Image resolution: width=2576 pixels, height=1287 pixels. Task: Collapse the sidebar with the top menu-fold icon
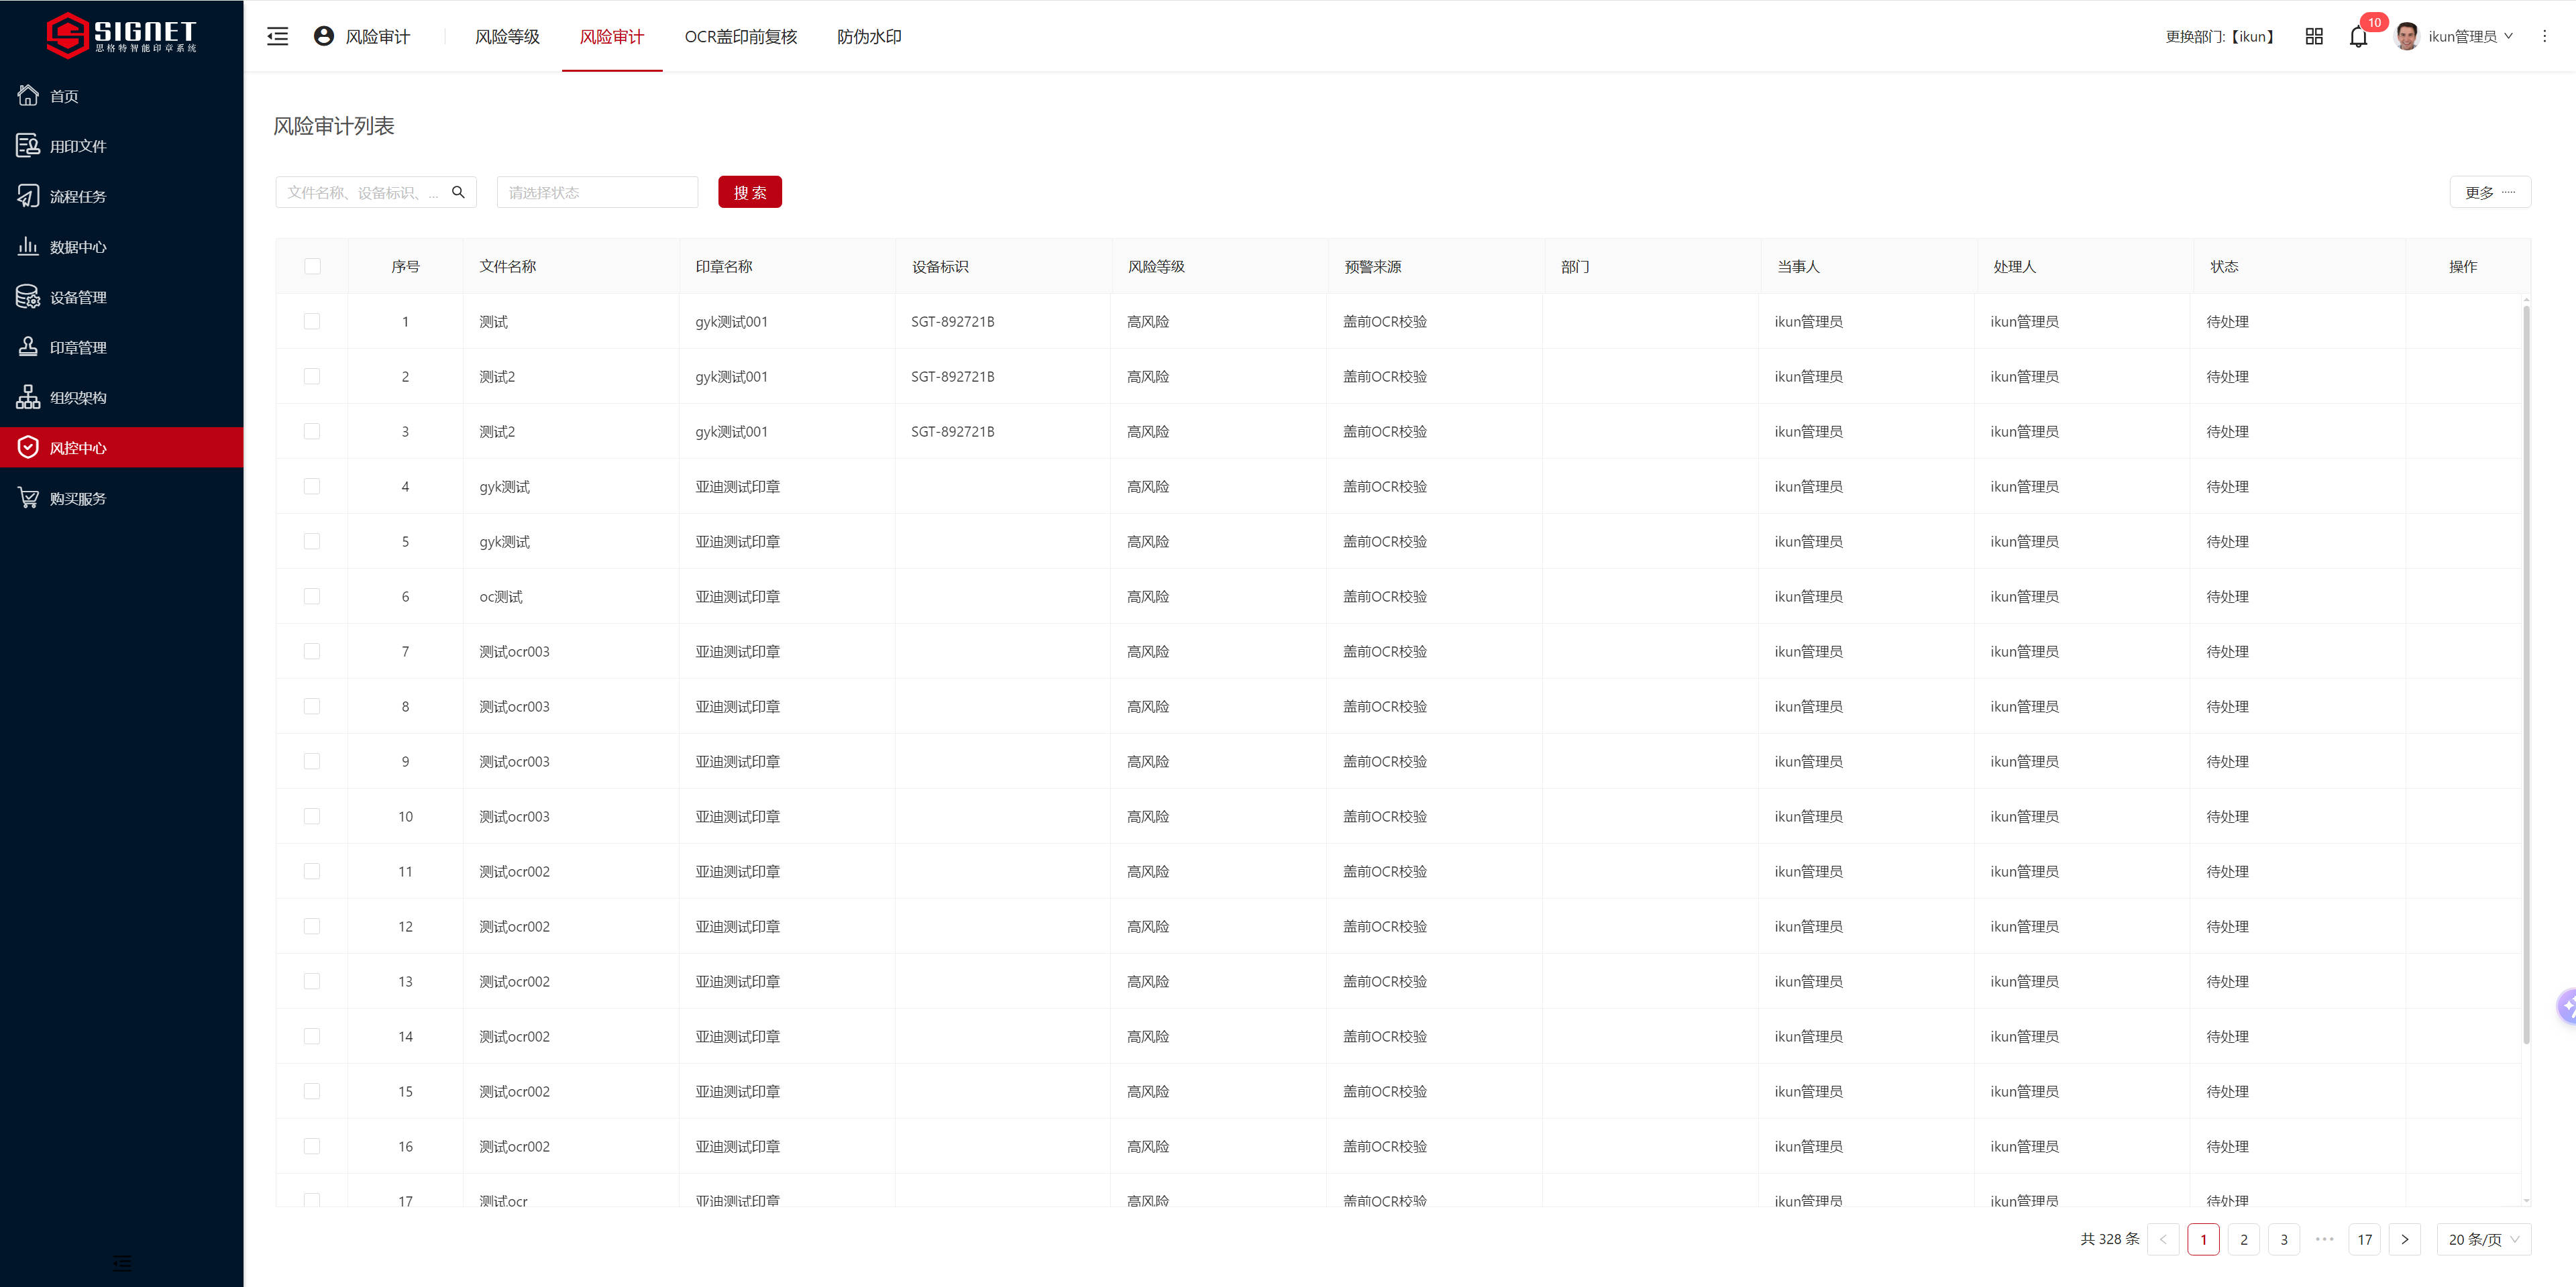coord(277,37)
